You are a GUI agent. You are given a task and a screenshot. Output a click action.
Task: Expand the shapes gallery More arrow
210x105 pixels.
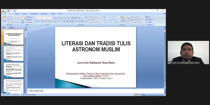click(119, 22)
